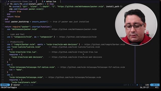
Task: Click the "nvim-lua/plenary.nvim" string
Action: [x=24, y=82]
